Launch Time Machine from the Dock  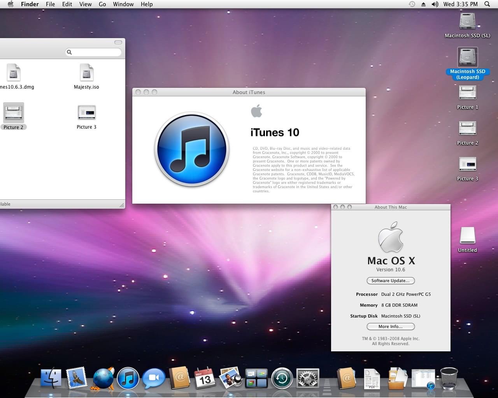coord(282,378)
